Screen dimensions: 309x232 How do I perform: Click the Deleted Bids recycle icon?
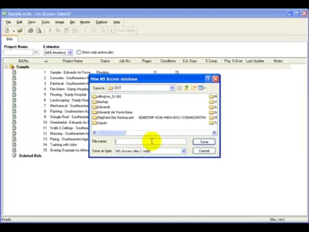tap(14, 156)
